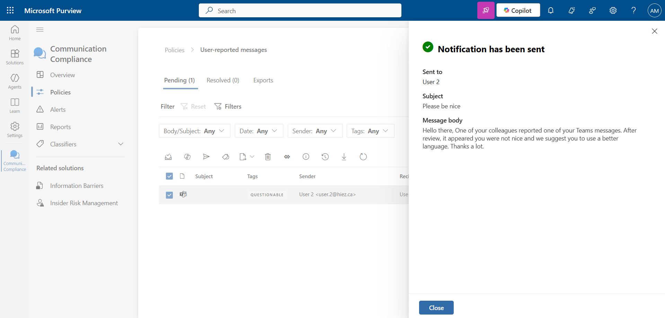Toggle the hamburger navigation menu

pyautogui.click(x=40, y=30)
